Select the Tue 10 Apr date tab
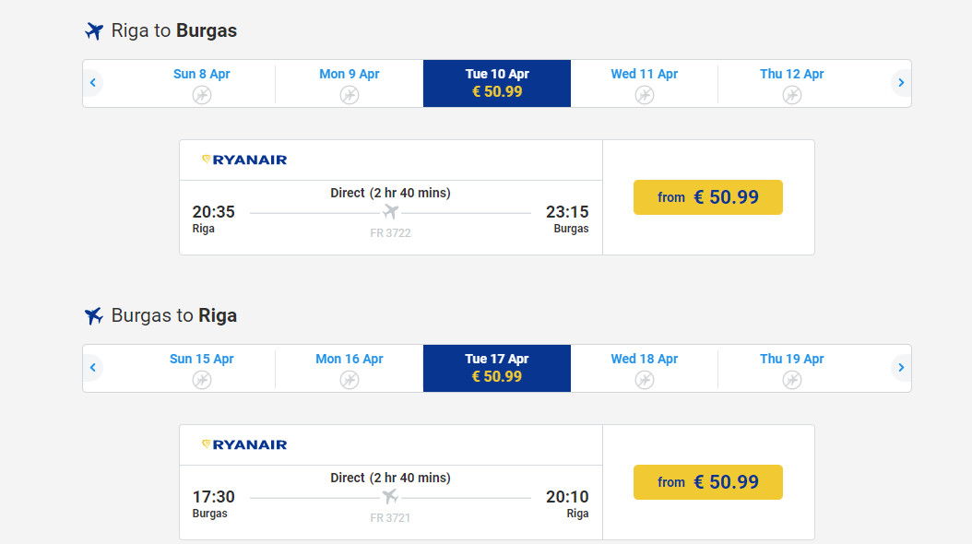This screenshot has width=972, height=544. tap(497, 83)
